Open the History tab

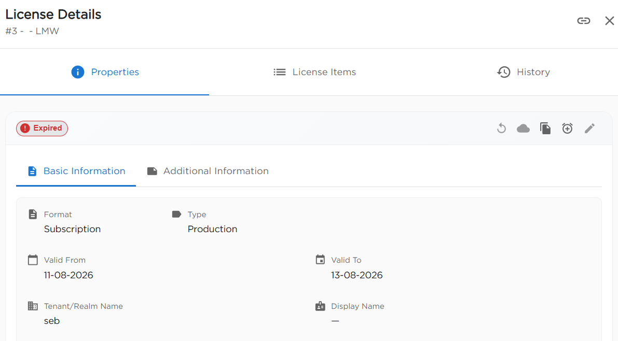tap(524, 72)
